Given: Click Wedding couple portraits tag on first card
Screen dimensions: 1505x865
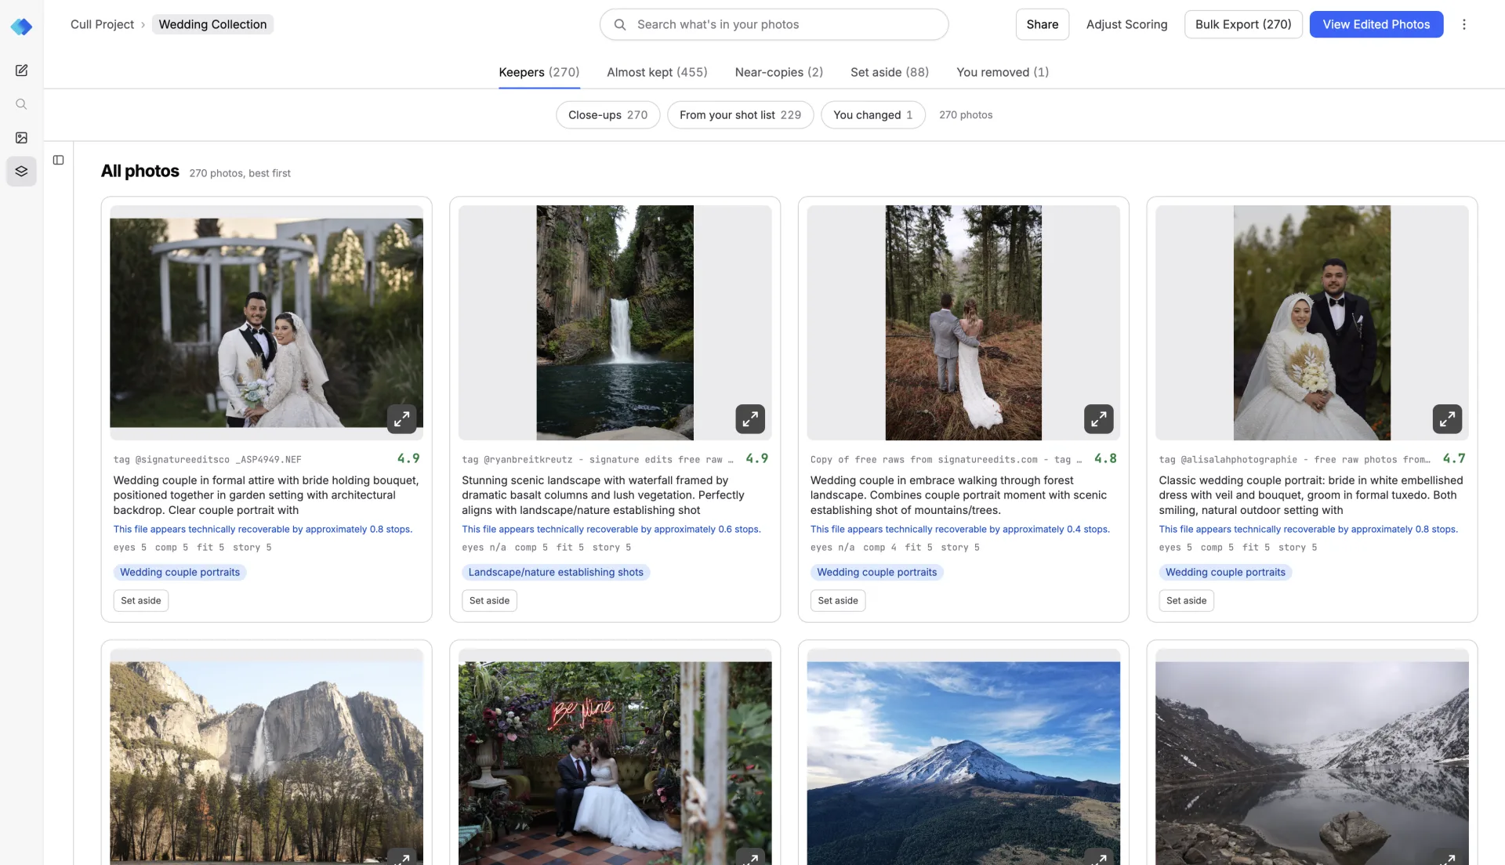Looking at the screenshot, I should tap(180, 572).
